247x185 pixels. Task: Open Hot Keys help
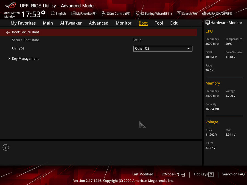pyautogui.click(x=204, y=174)
